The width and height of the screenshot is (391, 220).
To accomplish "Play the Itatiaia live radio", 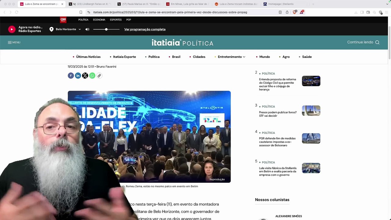I will point(12,29).
